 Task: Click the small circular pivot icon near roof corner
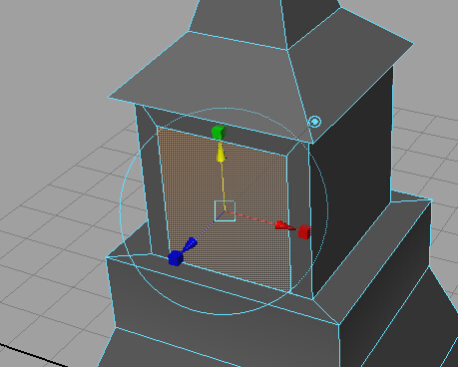click(314, 122)
